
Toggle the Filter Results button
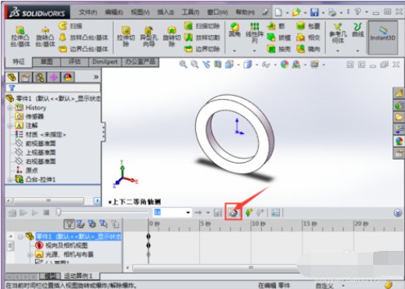pyautogui.click(x=115, y=224)
